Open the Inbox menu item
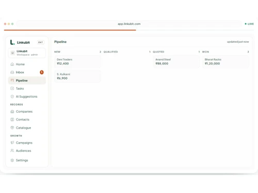 pos(27,73)
